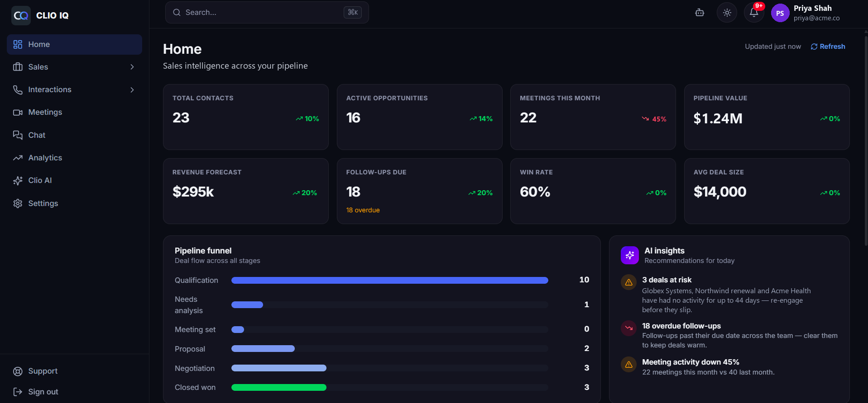Viewport: 868px width, 403px height.
Task: Focus the Search input field
Action: tap(267, 12)
